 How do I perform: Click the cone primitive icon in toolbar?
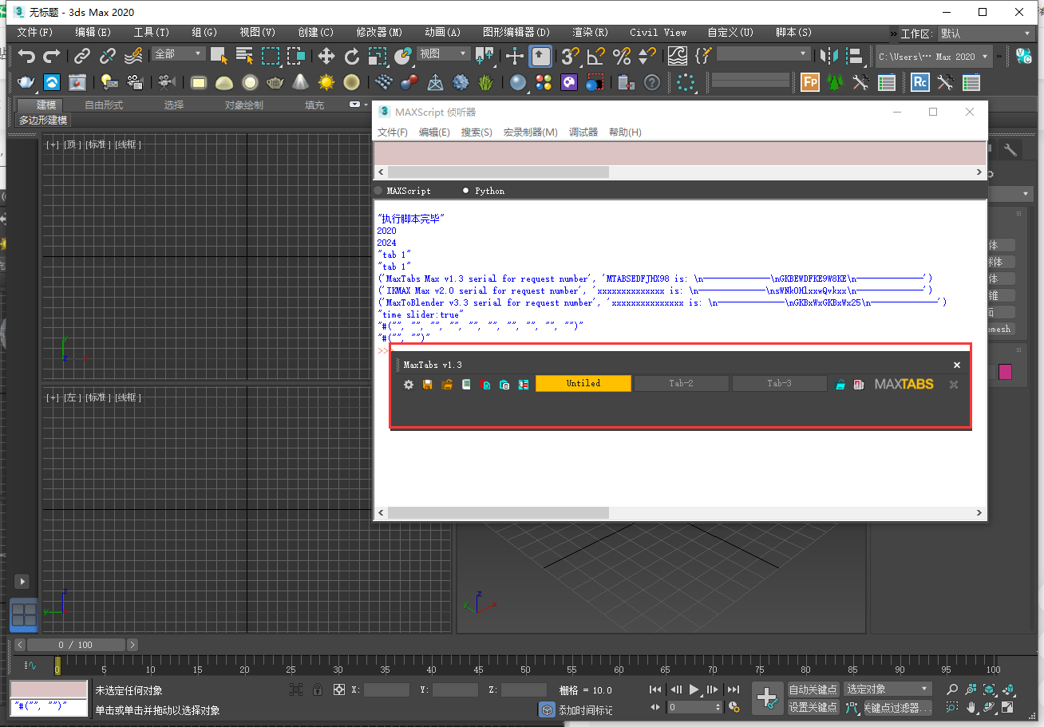tap(300, 82)
